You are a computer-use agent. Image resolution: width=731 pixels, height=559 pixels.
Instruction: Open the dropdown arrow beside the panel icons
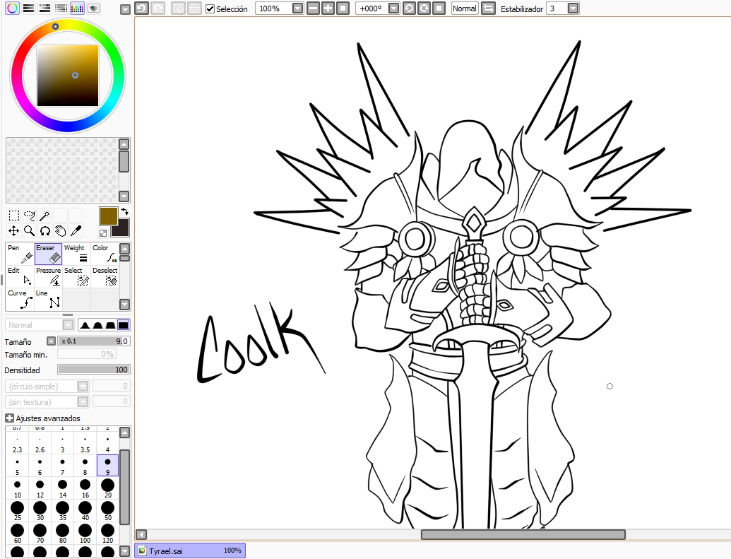(125, 9)
